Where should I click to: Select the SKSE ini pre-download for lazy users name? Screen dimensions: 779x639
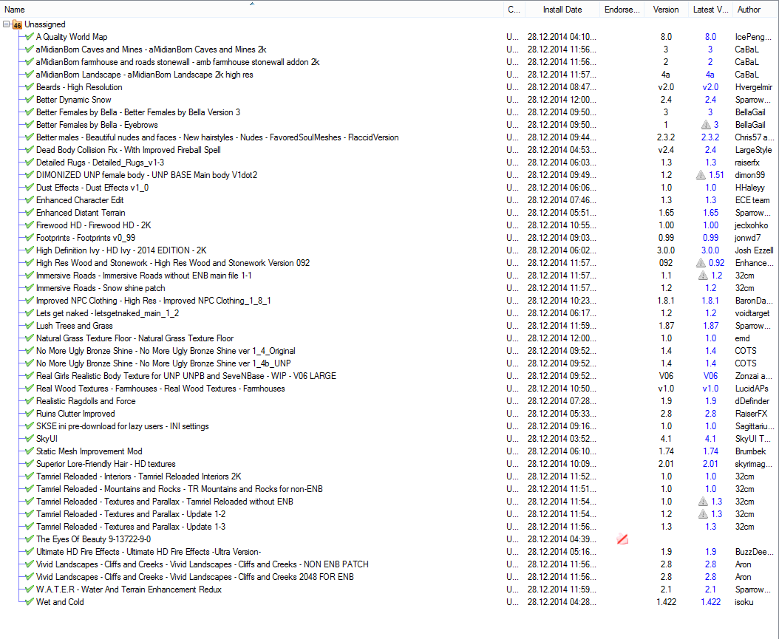click(x=122, y=426)
